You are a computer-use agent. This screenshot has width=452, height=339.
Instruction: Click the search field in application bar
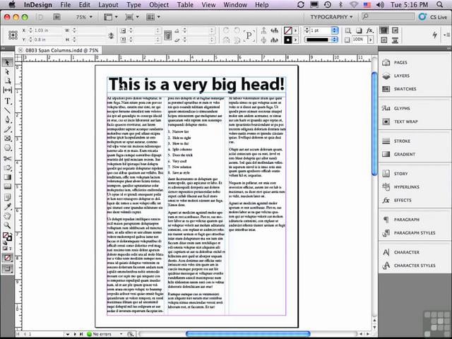pyautogui.click(x=388, y=17)
